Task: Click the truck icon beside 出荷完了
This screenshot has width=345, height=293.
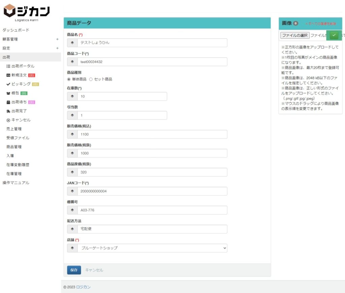Action: tap(8, 111)
